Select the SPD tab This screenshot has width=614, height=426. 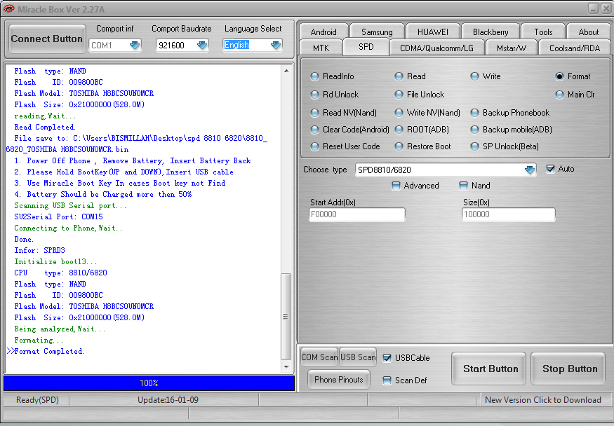tap(366, 47)
